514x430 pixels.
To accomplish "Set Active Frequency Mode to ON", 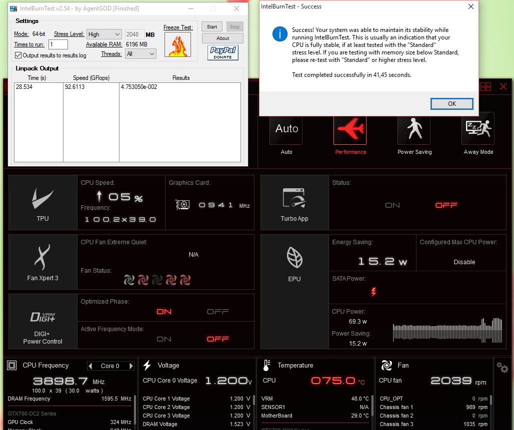I will click(164, 339).
